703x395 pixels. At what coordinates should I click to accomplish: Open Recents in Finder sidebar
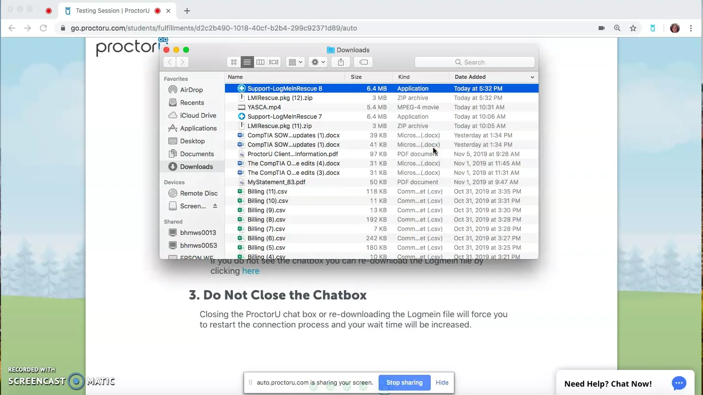(x=192, y=102)
